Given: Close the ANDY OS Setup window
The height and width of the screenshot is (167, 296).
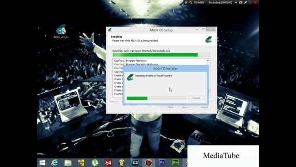Looking at the screenshot, I should (210, 29).
